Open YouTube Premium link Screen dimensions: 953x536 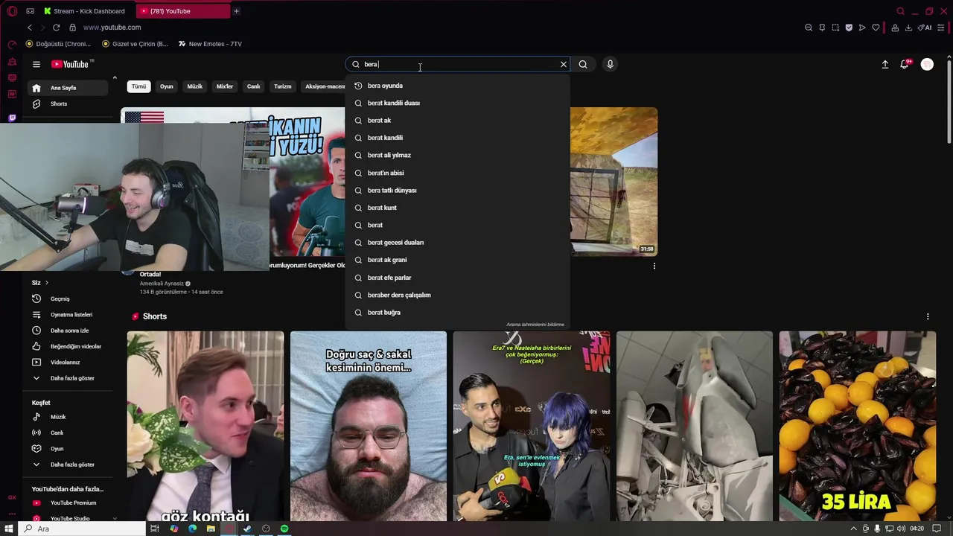68,502
